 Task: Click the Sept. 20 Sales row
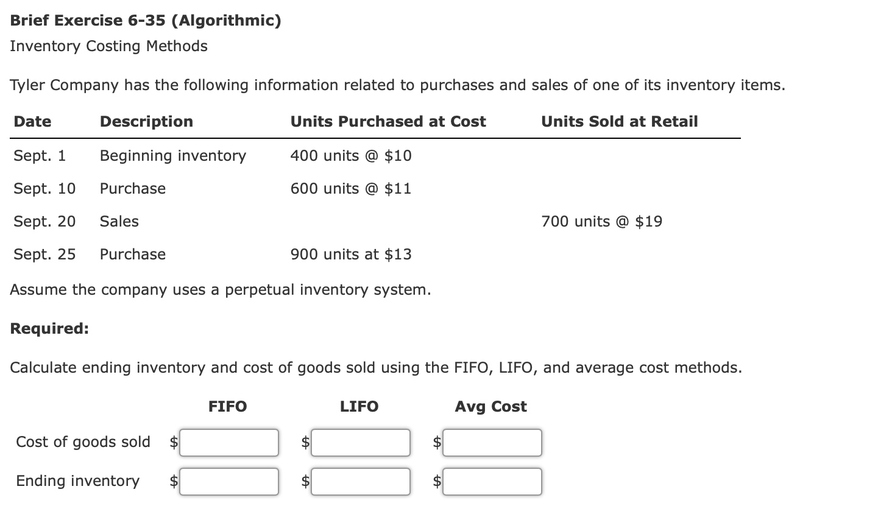point(119,221)
